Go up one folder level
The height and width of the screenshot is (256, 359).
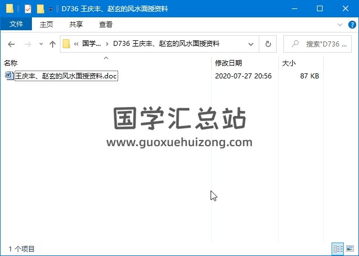(53, 44)
